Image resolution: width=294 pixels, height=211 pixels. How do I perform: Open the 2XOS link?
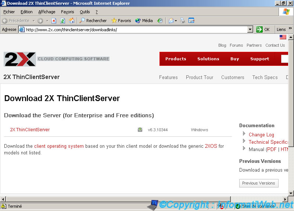tap(211, 146)
